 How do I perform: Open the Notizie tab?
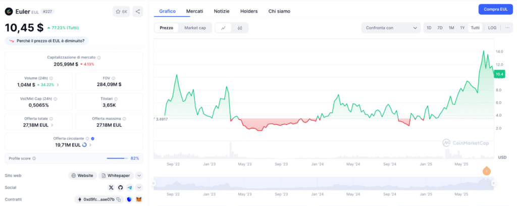click(222, 11)
